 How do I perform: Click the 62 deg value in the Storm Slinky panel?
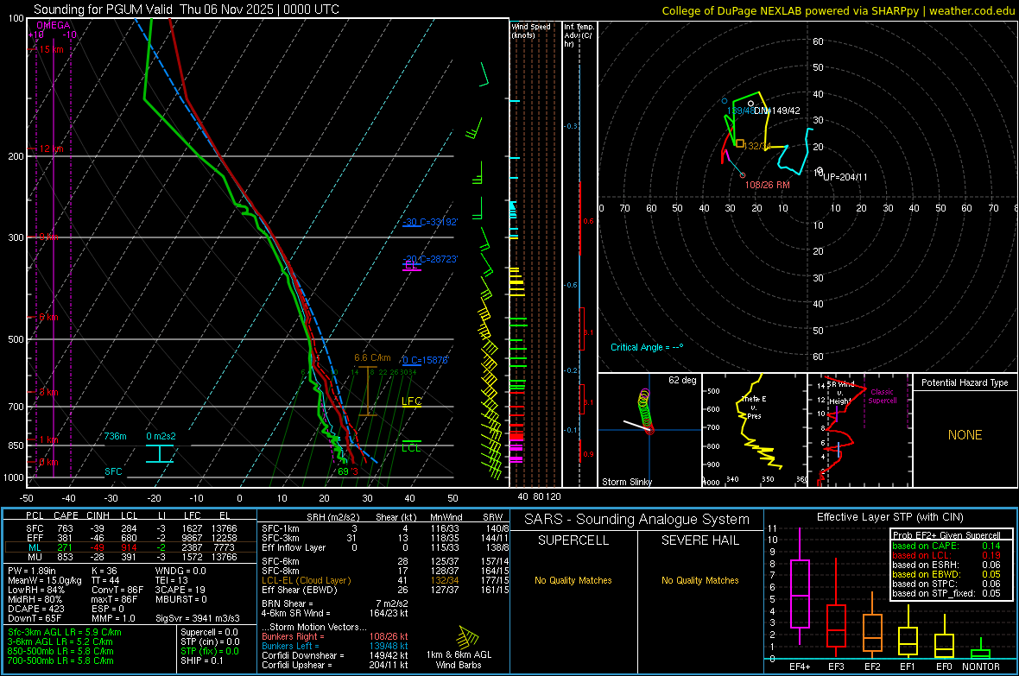(682, 380)
